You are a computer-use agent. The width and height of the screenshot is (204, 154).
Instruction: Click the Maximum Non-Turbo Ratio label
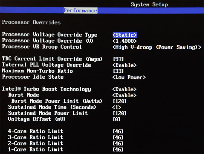coord(37,71)
